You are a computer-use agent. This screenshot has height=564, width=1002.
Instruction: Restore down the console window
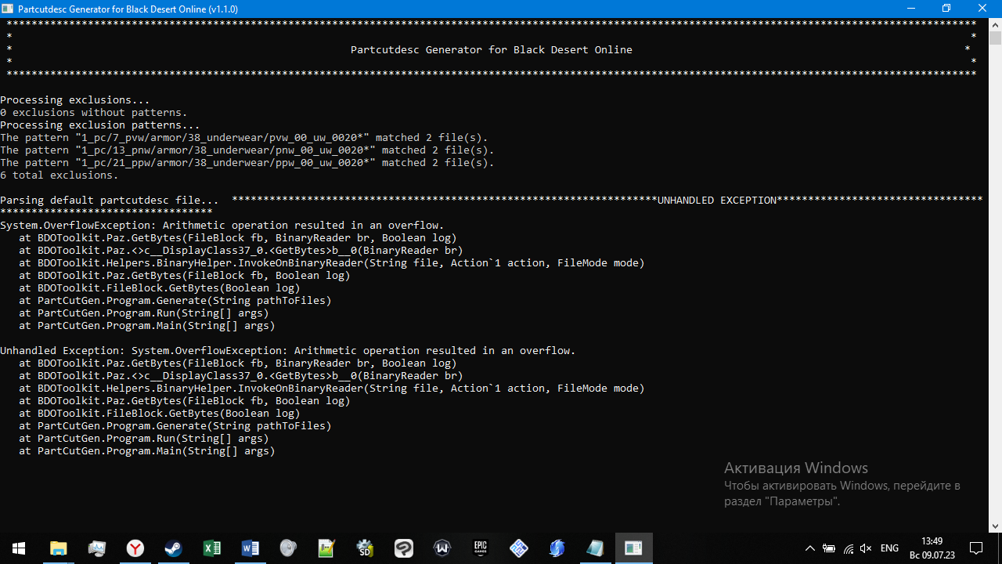click(946, 9)
